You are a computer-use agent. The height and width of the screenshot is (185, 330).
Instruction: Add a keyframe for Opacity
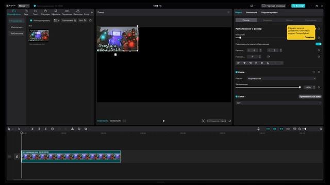point(319,87)
